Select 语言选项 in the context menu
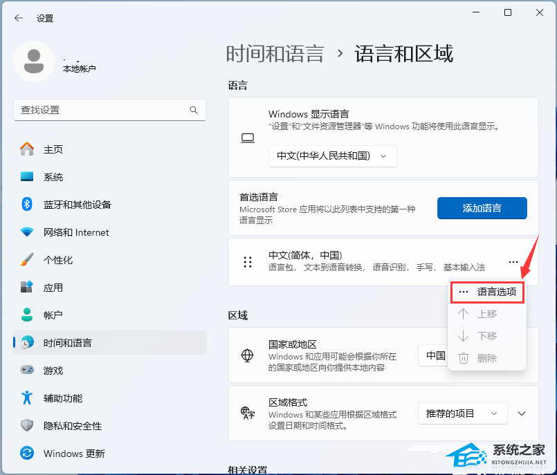Image resolution: width=557 pixels, height=475 pixels. click(487, 292)
